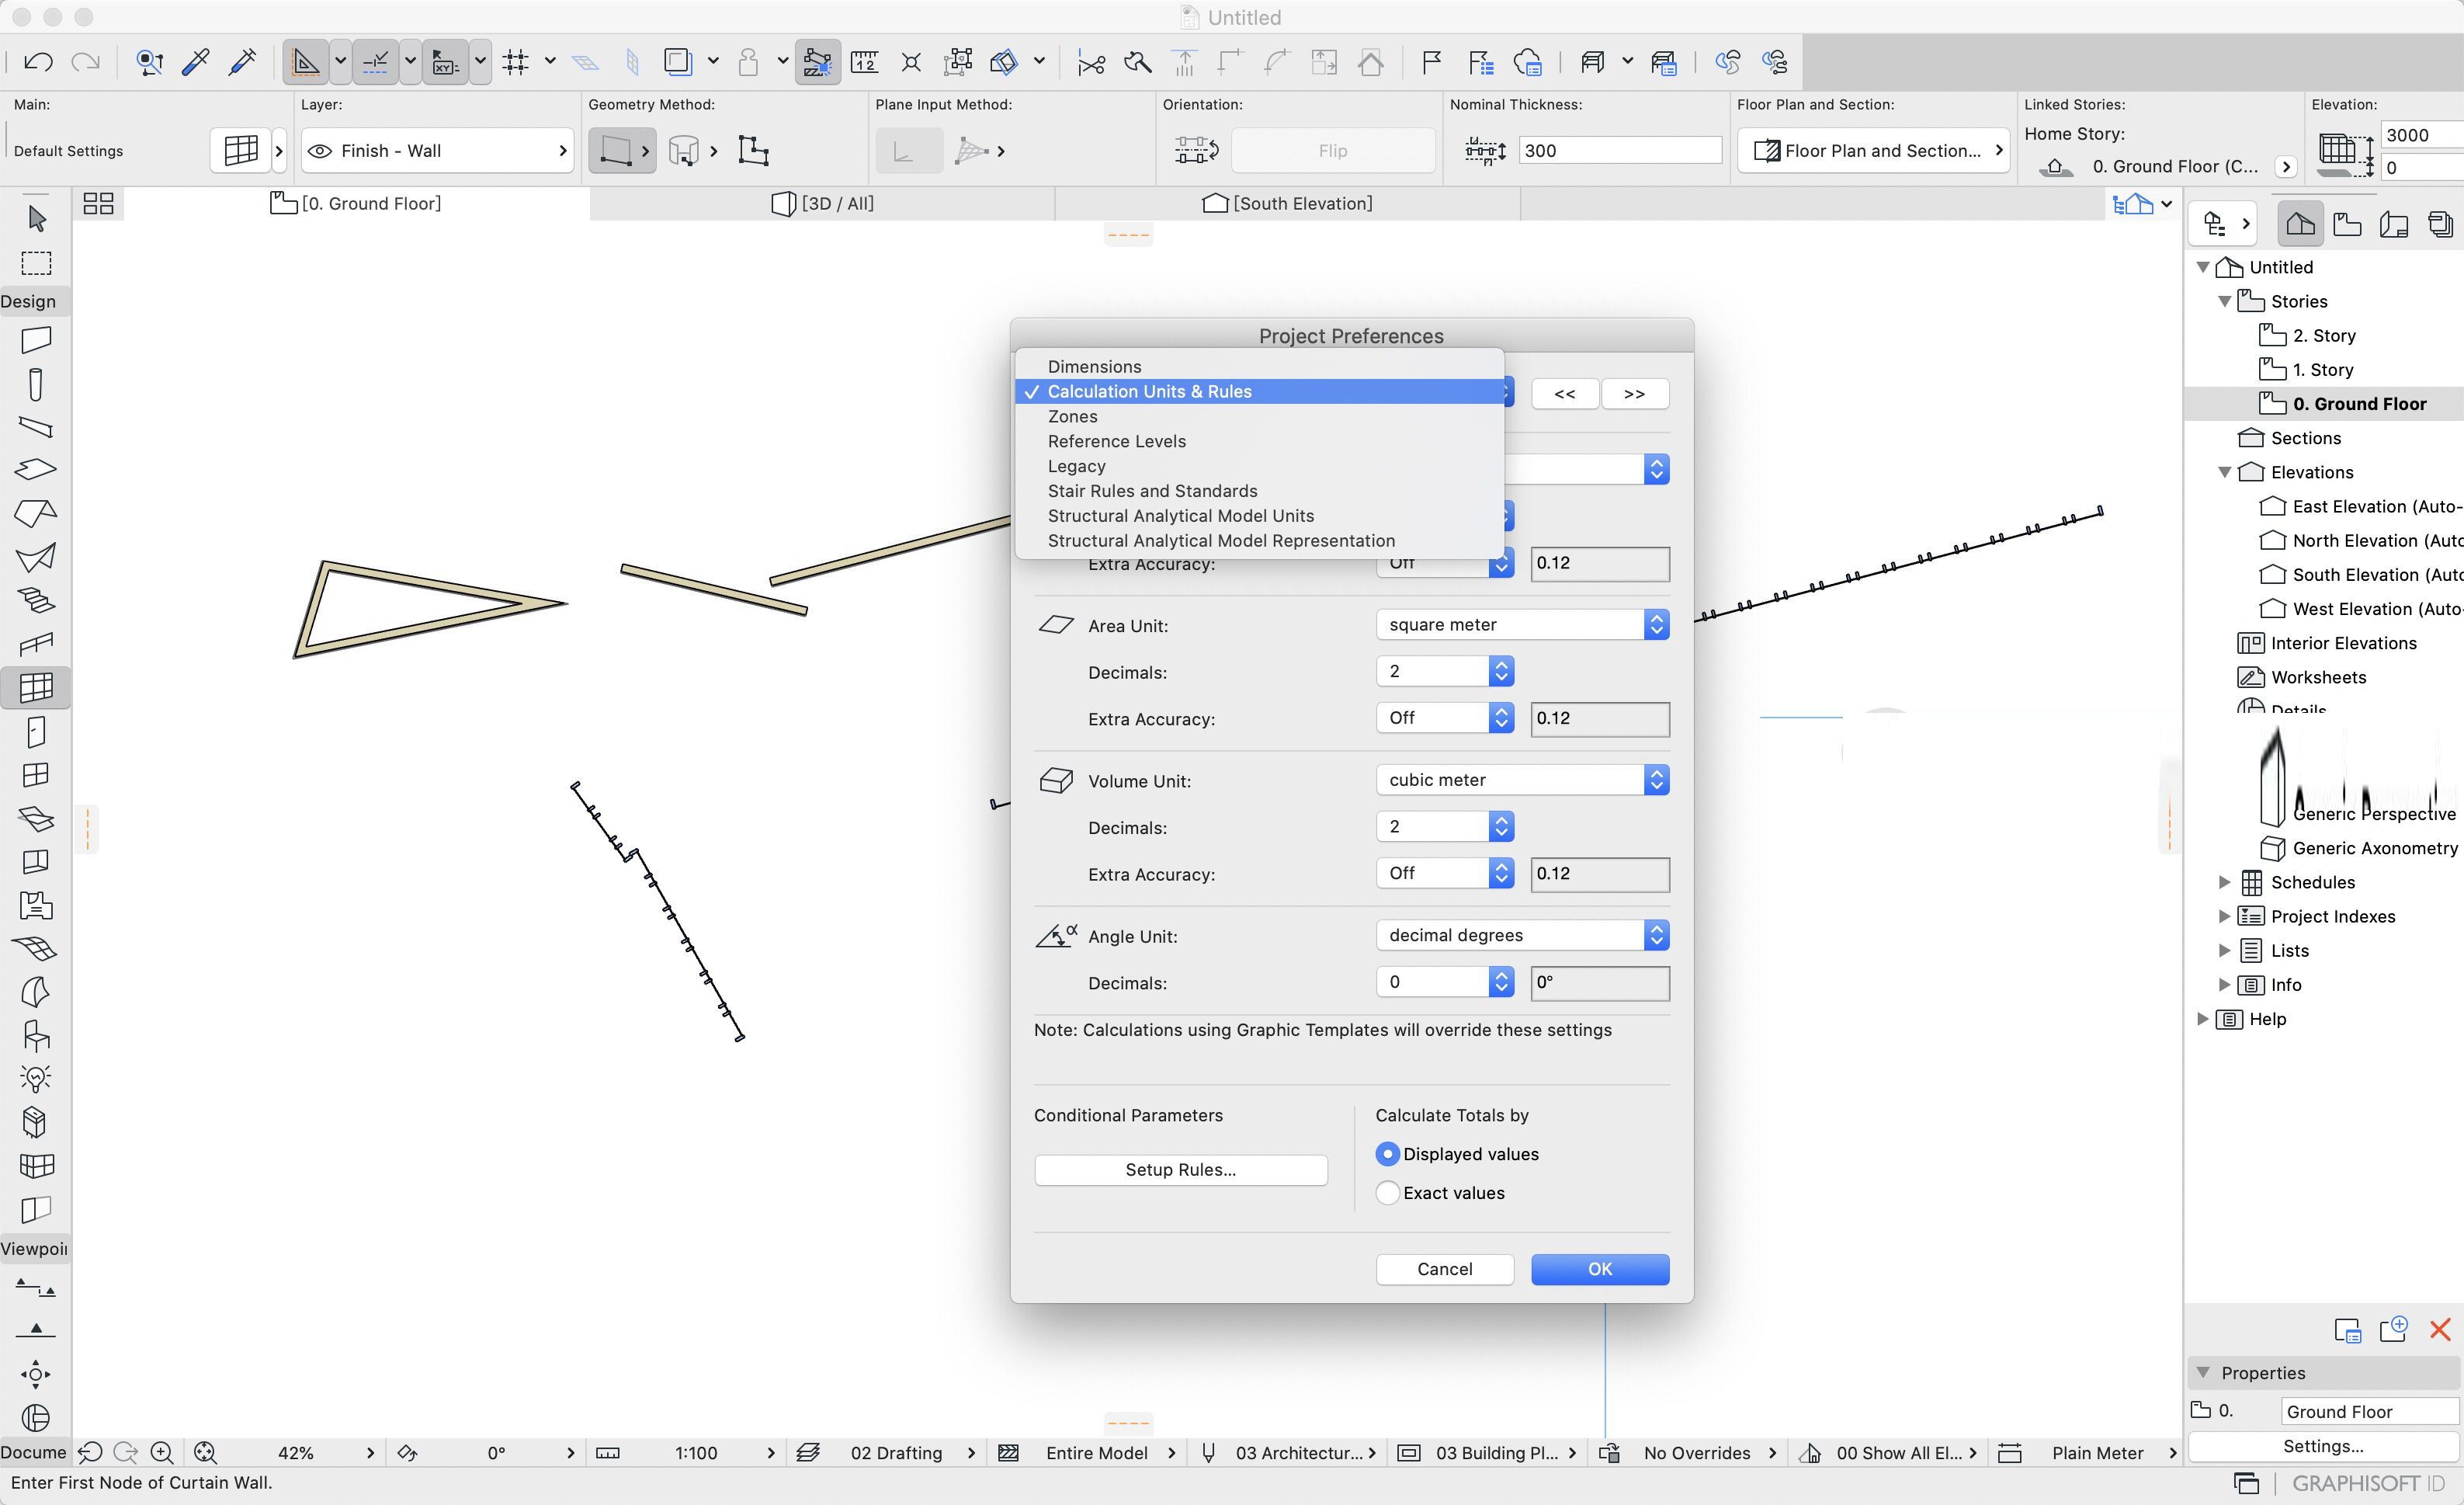Toggle the Grid Snap toolbar button

point(516,62)
